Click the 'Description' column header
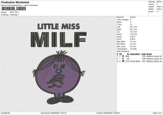 (x=135, y=54)
